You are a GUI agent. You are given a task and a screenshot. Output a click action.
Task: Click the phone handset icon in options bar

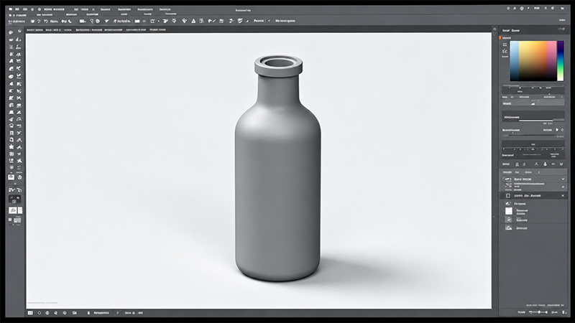[70, 21]
